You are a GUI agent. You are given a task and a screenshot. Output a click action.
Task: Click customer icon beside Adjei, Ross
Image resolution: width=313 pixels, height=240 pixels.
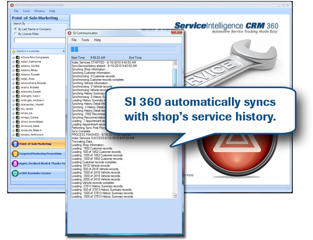pos(18,79)
